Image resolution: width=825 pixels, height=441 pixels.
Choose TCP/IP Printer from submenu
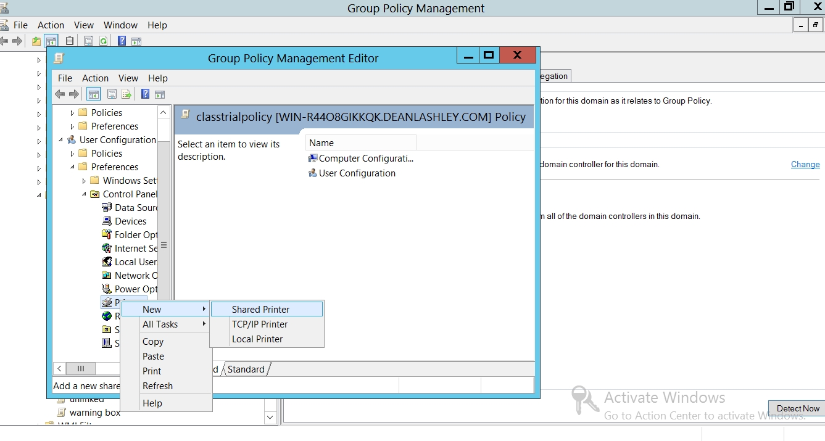click(x=260, y=324)
